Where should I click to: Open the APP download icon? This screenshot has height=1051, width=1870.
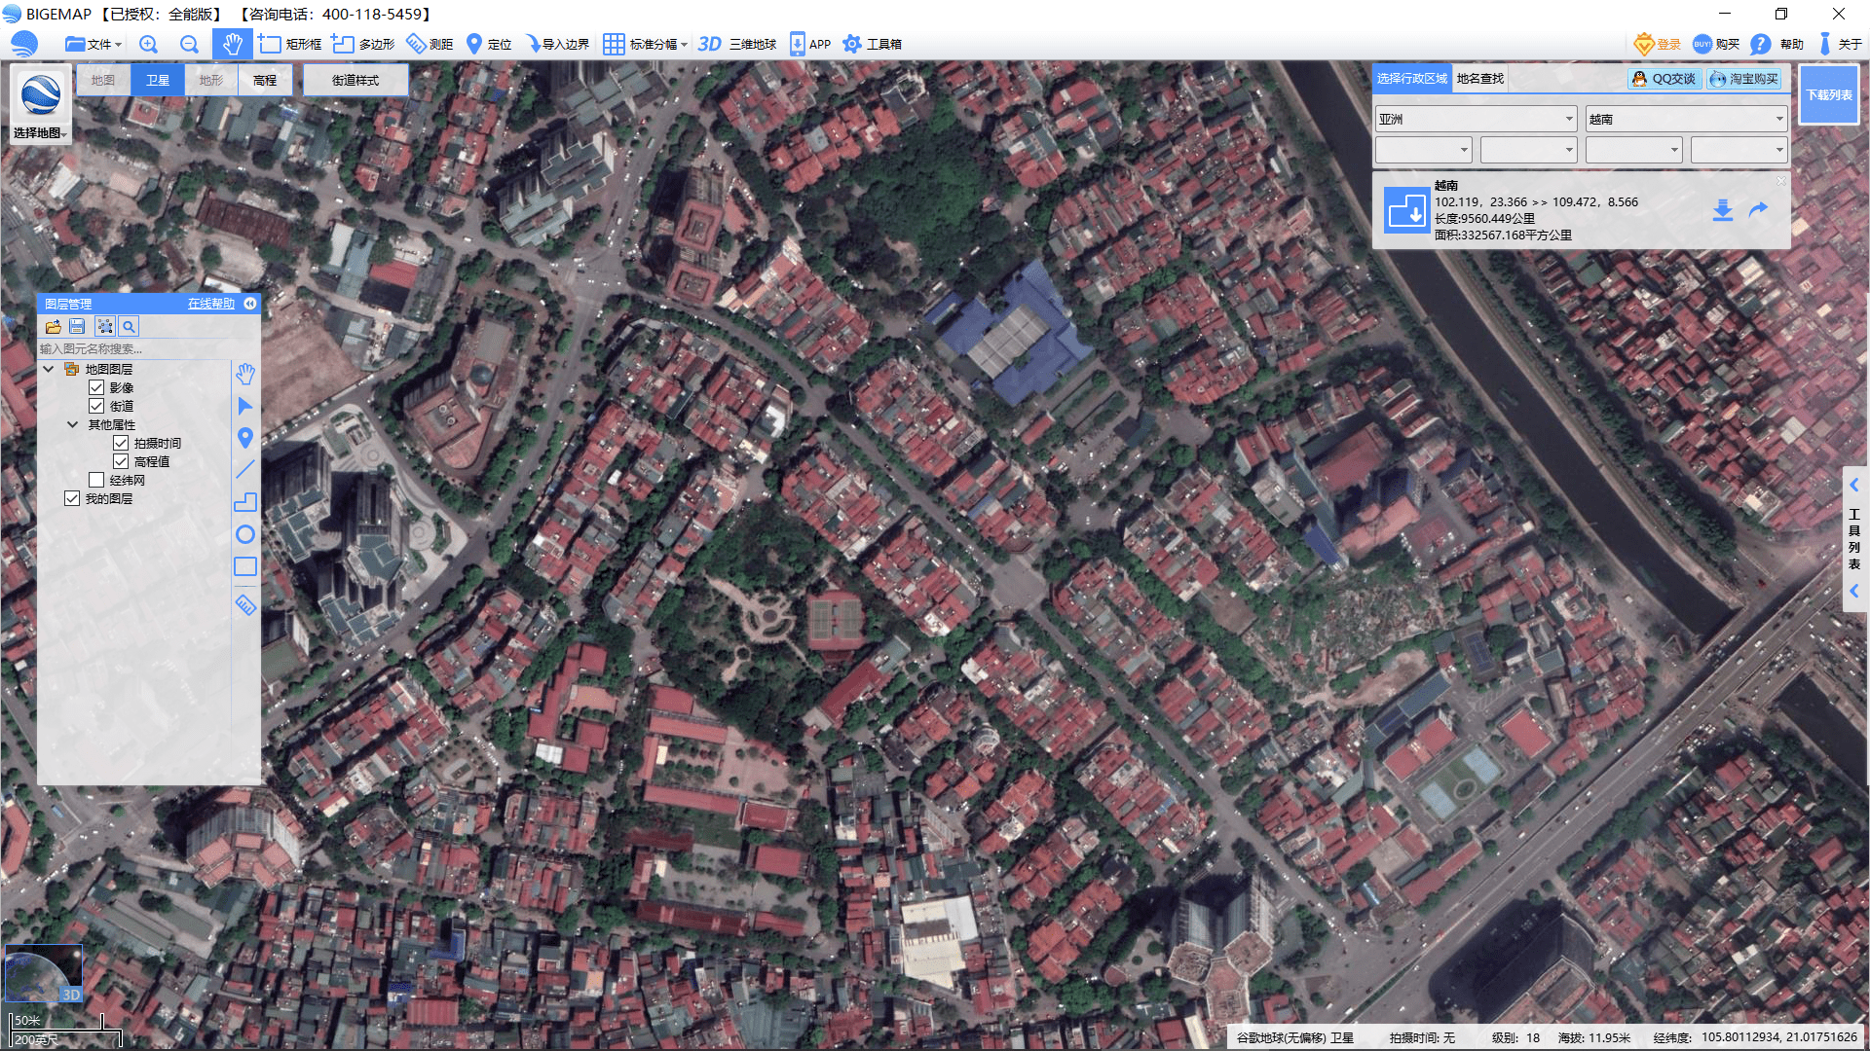point(809,44)
